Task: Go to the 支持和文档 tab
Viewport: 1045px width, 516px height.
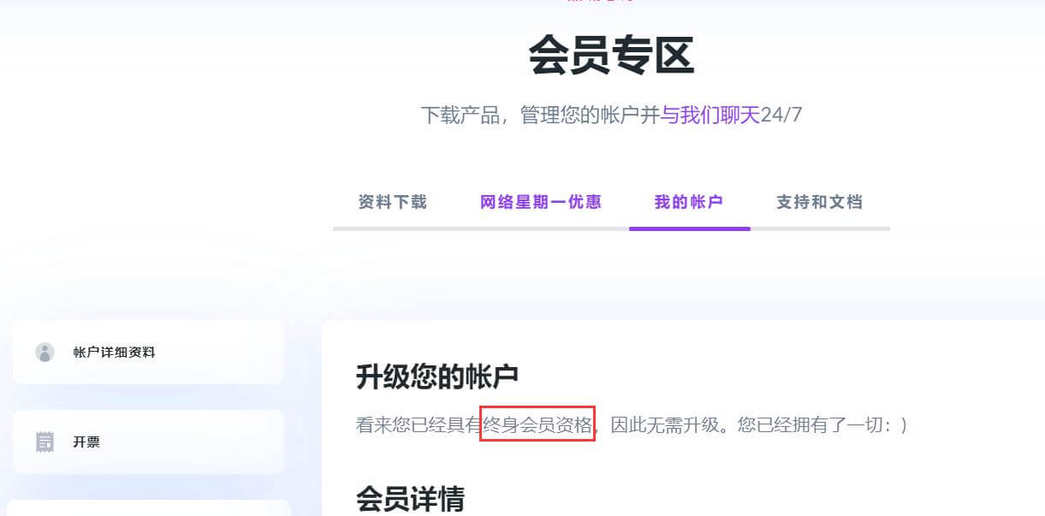Action: point(819,202)
